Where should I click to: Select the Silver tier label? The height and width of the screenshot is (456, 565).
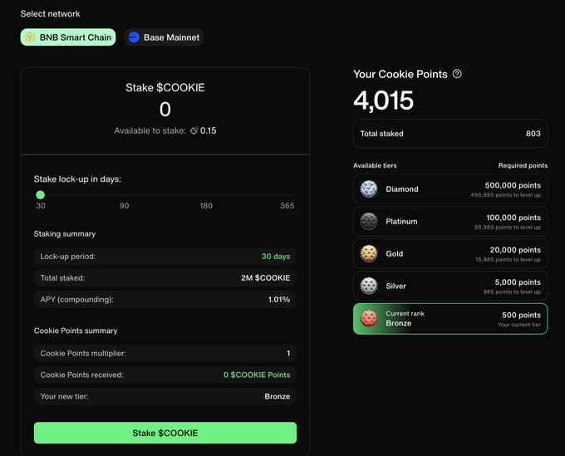395,287
